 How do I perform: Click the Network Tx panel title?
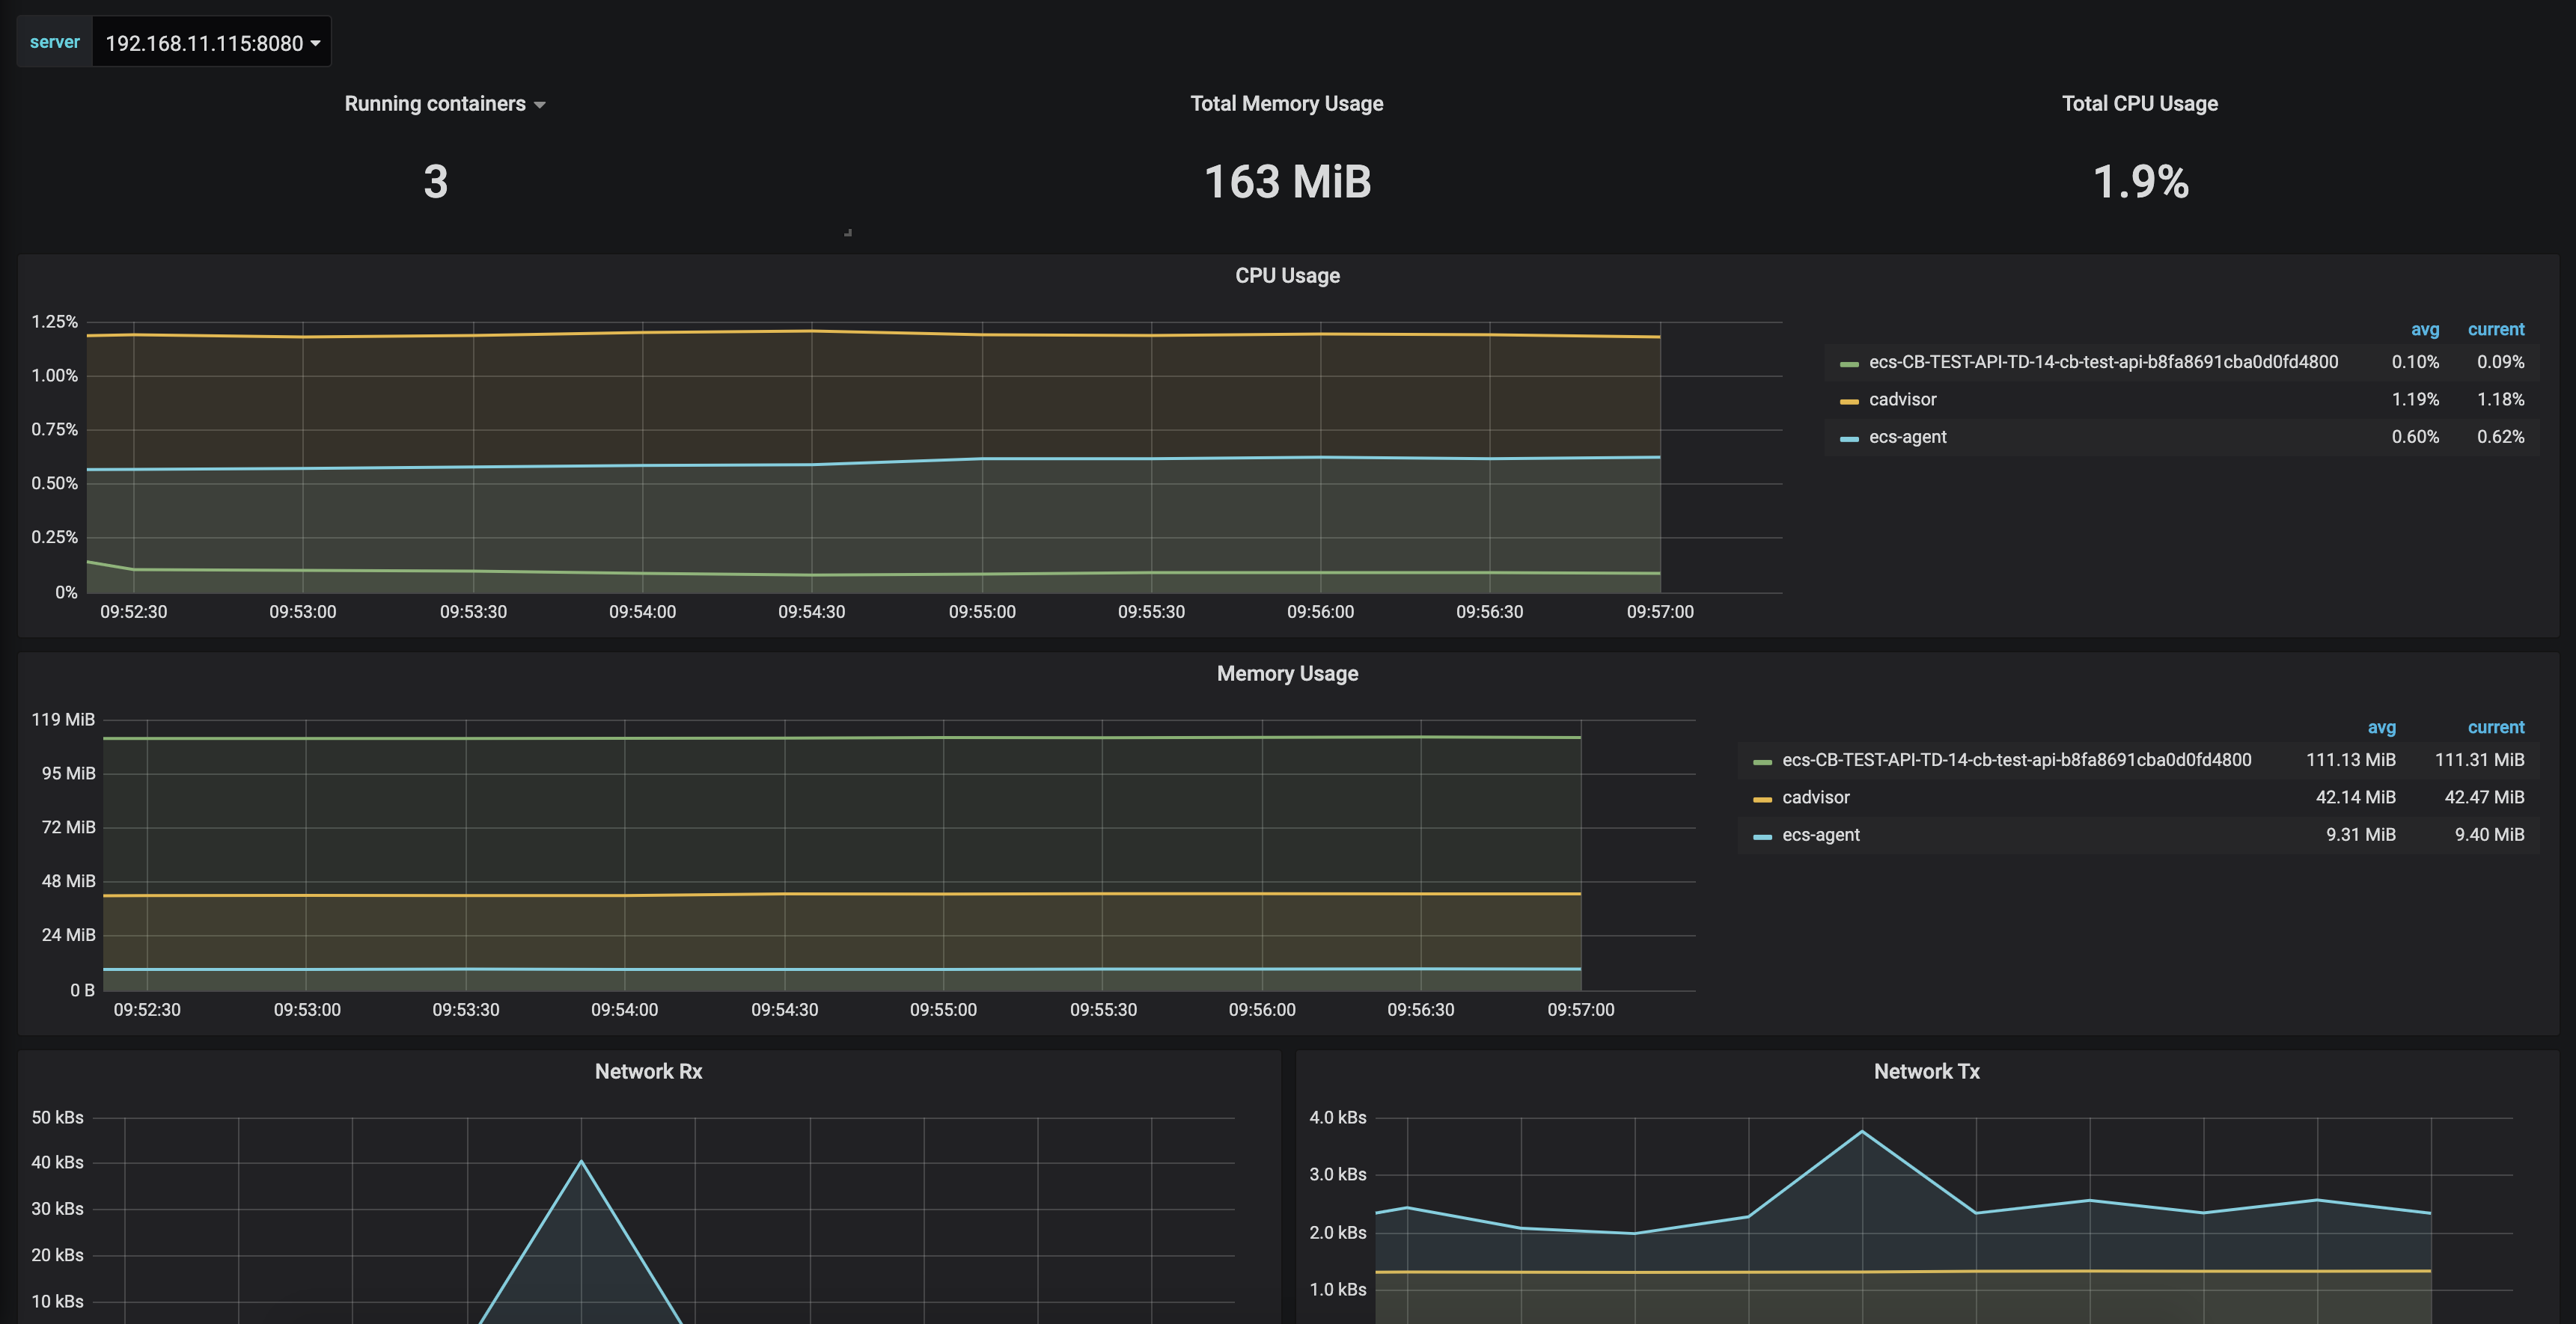pos(1926,1071)
